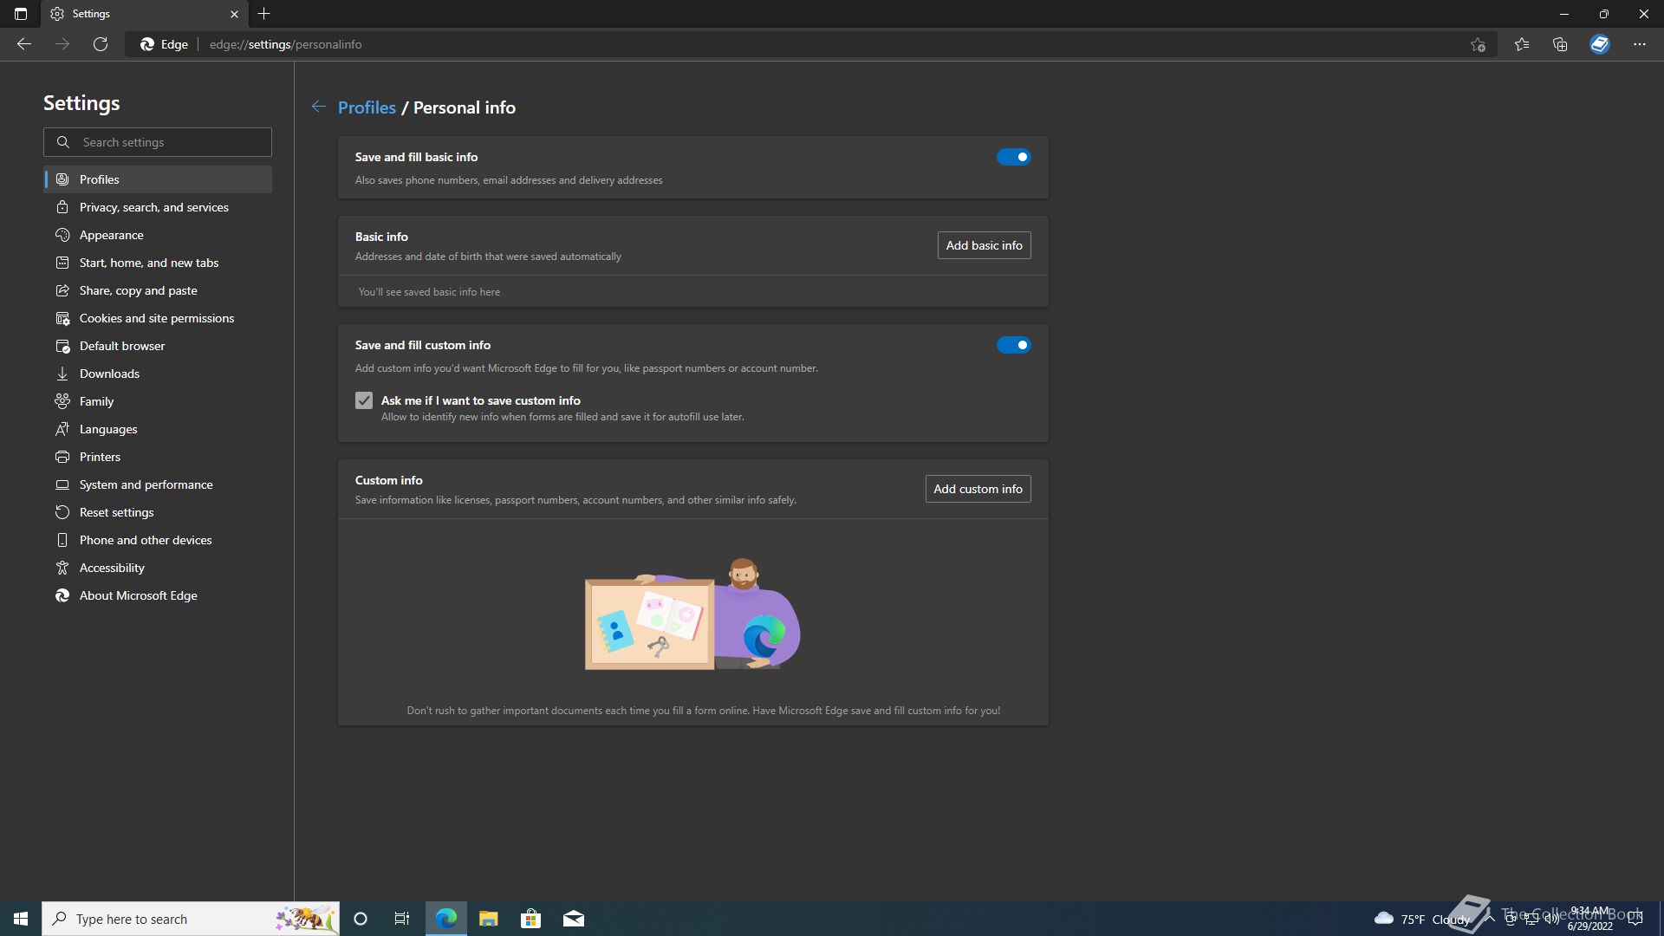Image resolution: width=1664 pixels, height=936 pixels.
Task: Click the Privacy lock icon in sidebar
Action: [x=62, y=207]
